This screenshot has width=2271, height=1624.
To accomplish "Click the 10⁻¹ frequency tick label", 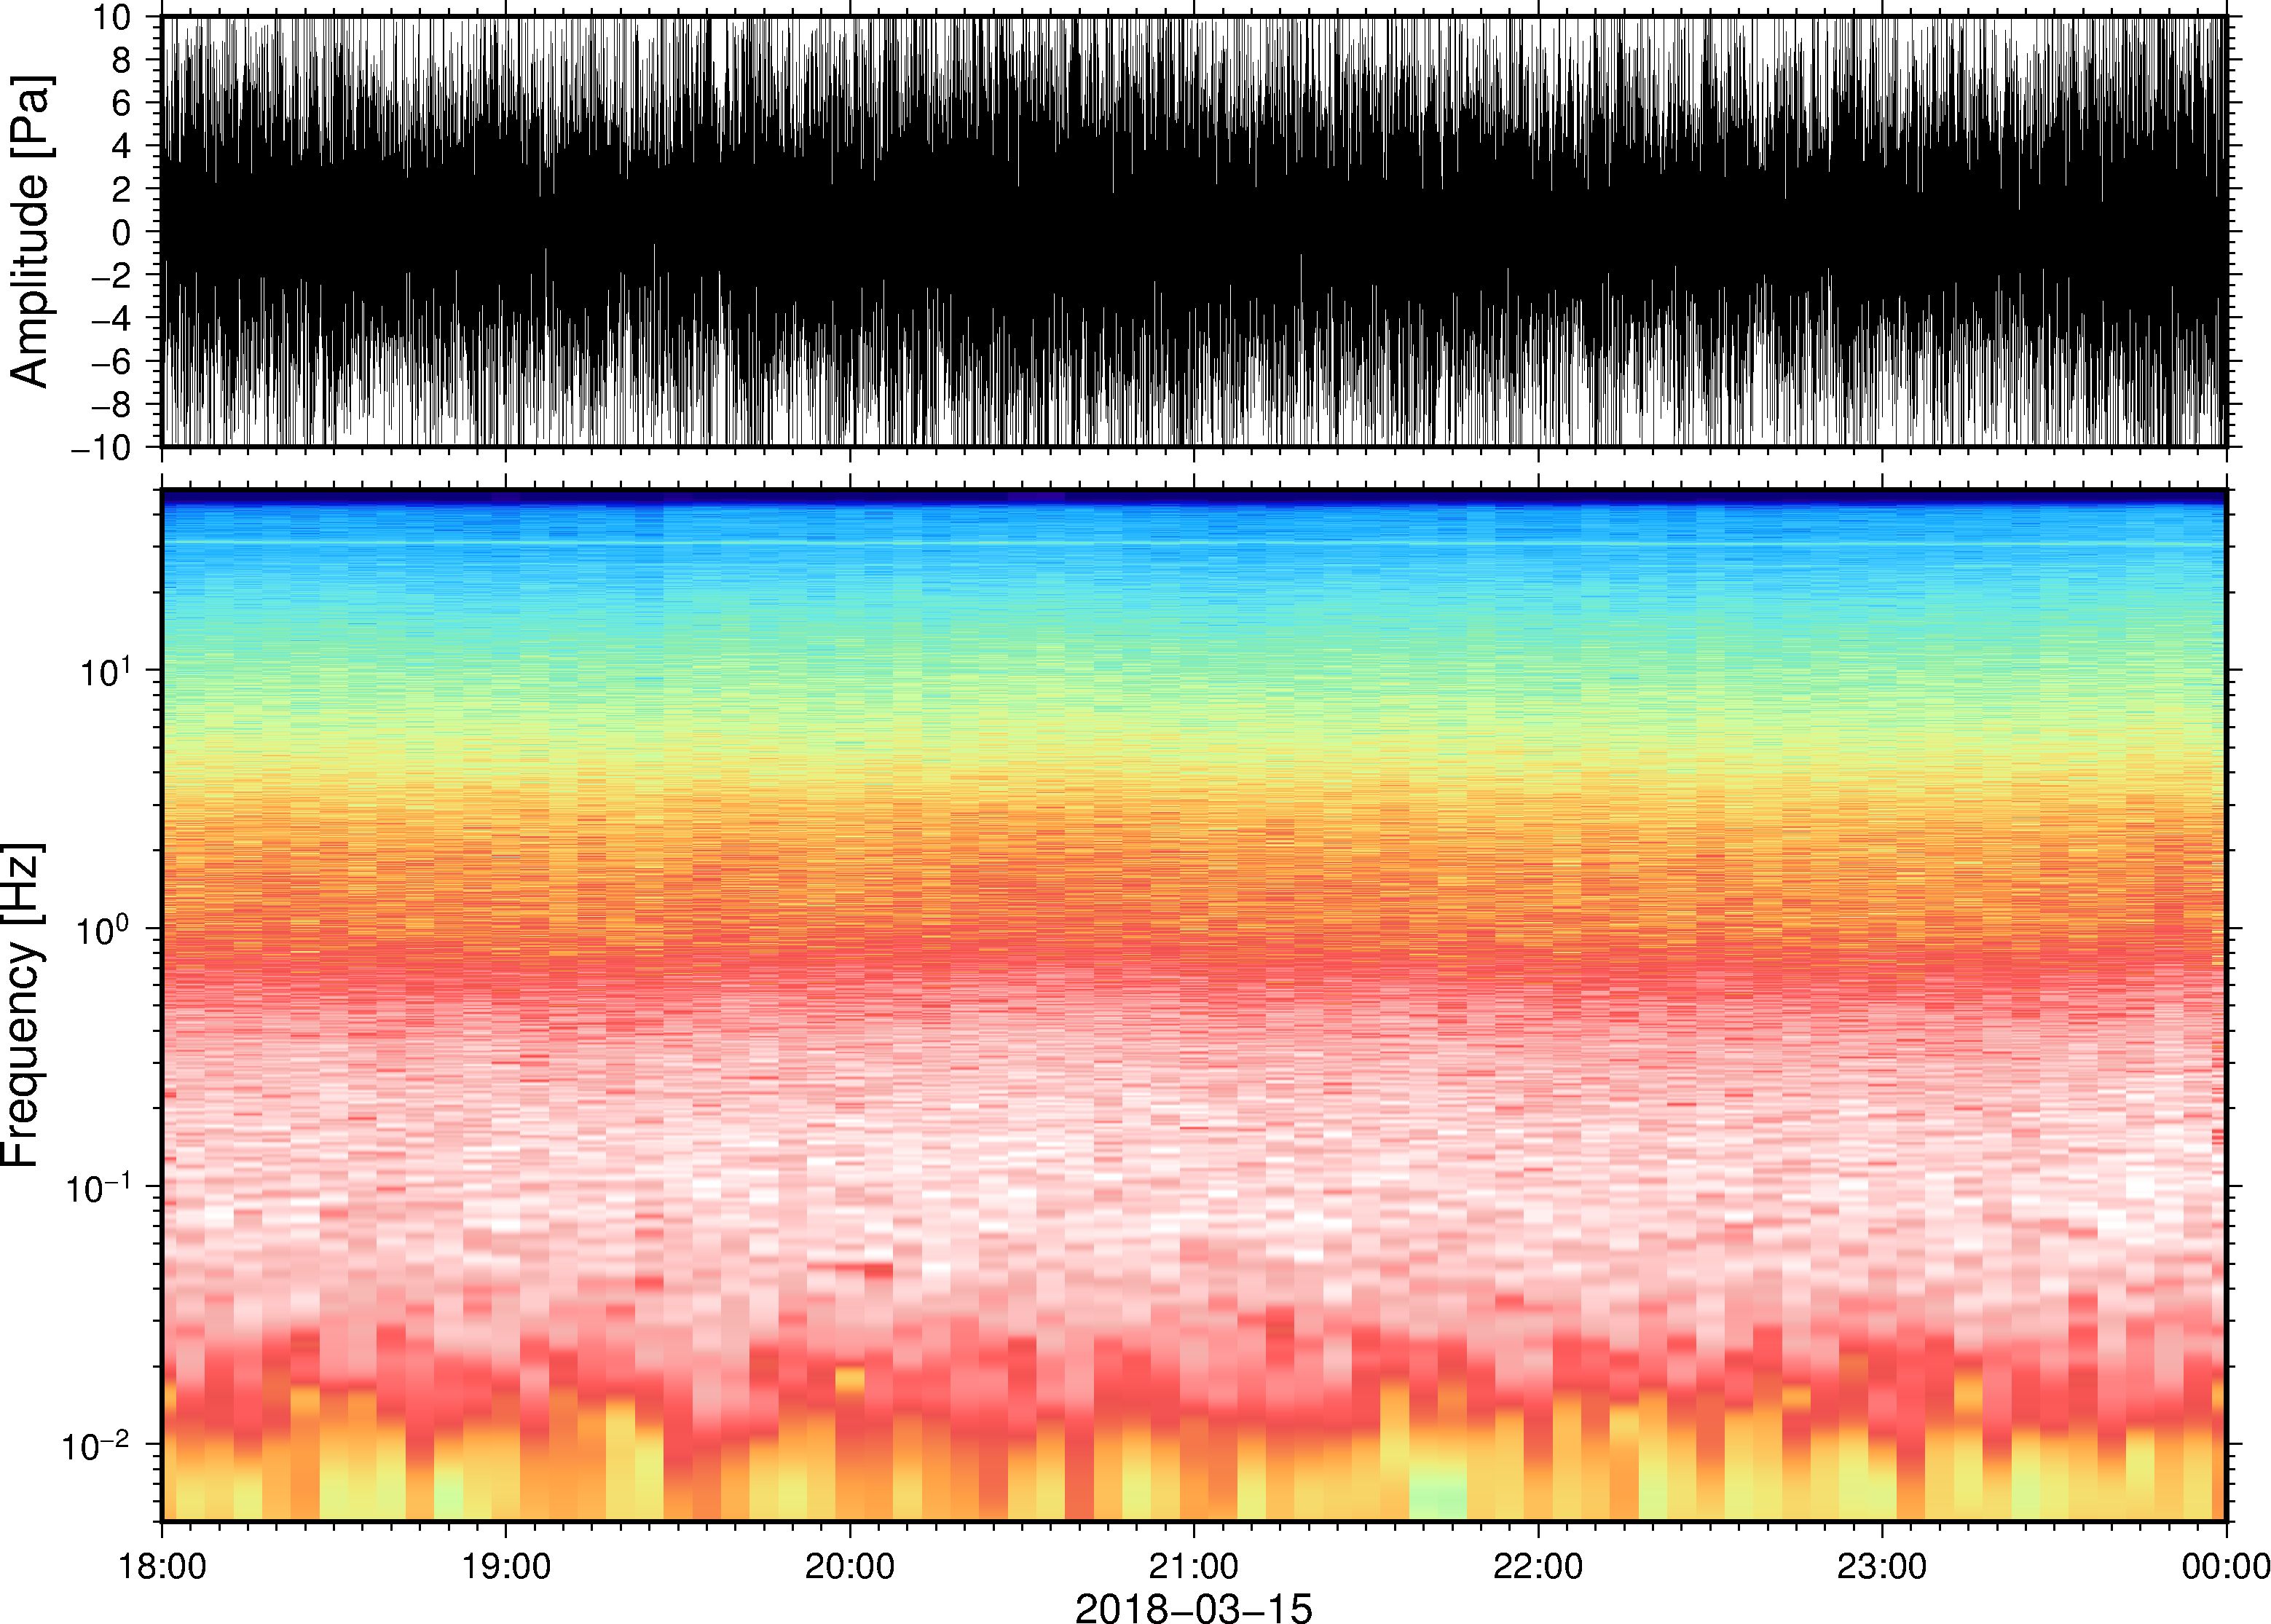I will coord(98,1187).
